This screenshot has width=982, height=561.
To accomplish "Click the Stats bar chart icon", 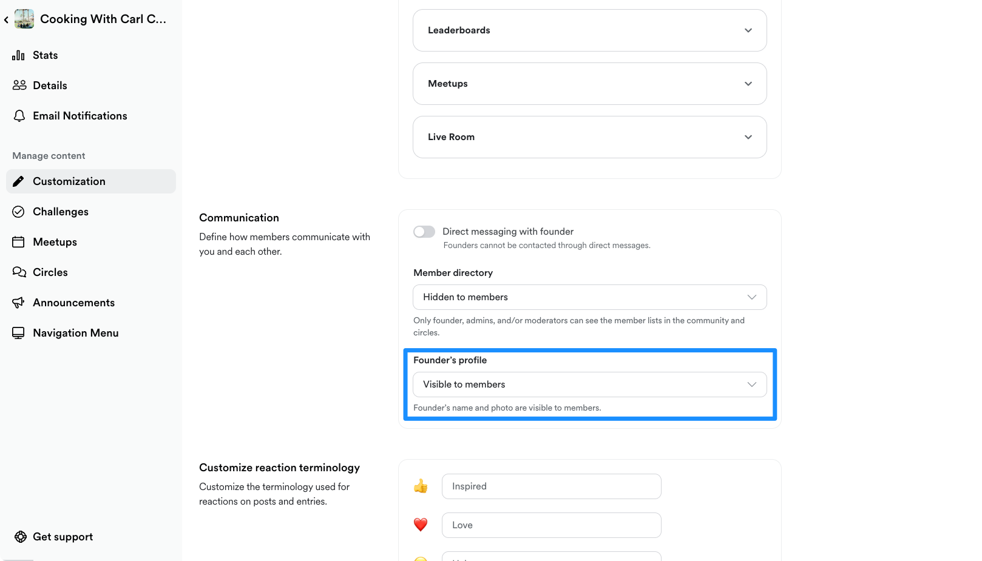I will (19, 55).
